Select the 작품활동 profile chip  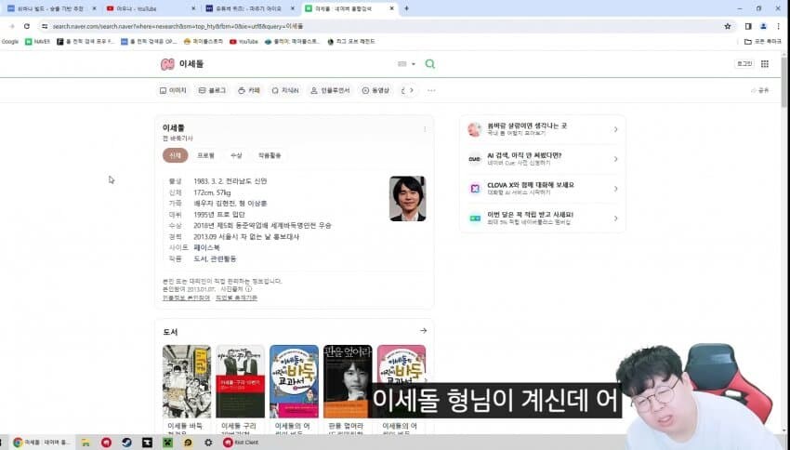[270, 155]
